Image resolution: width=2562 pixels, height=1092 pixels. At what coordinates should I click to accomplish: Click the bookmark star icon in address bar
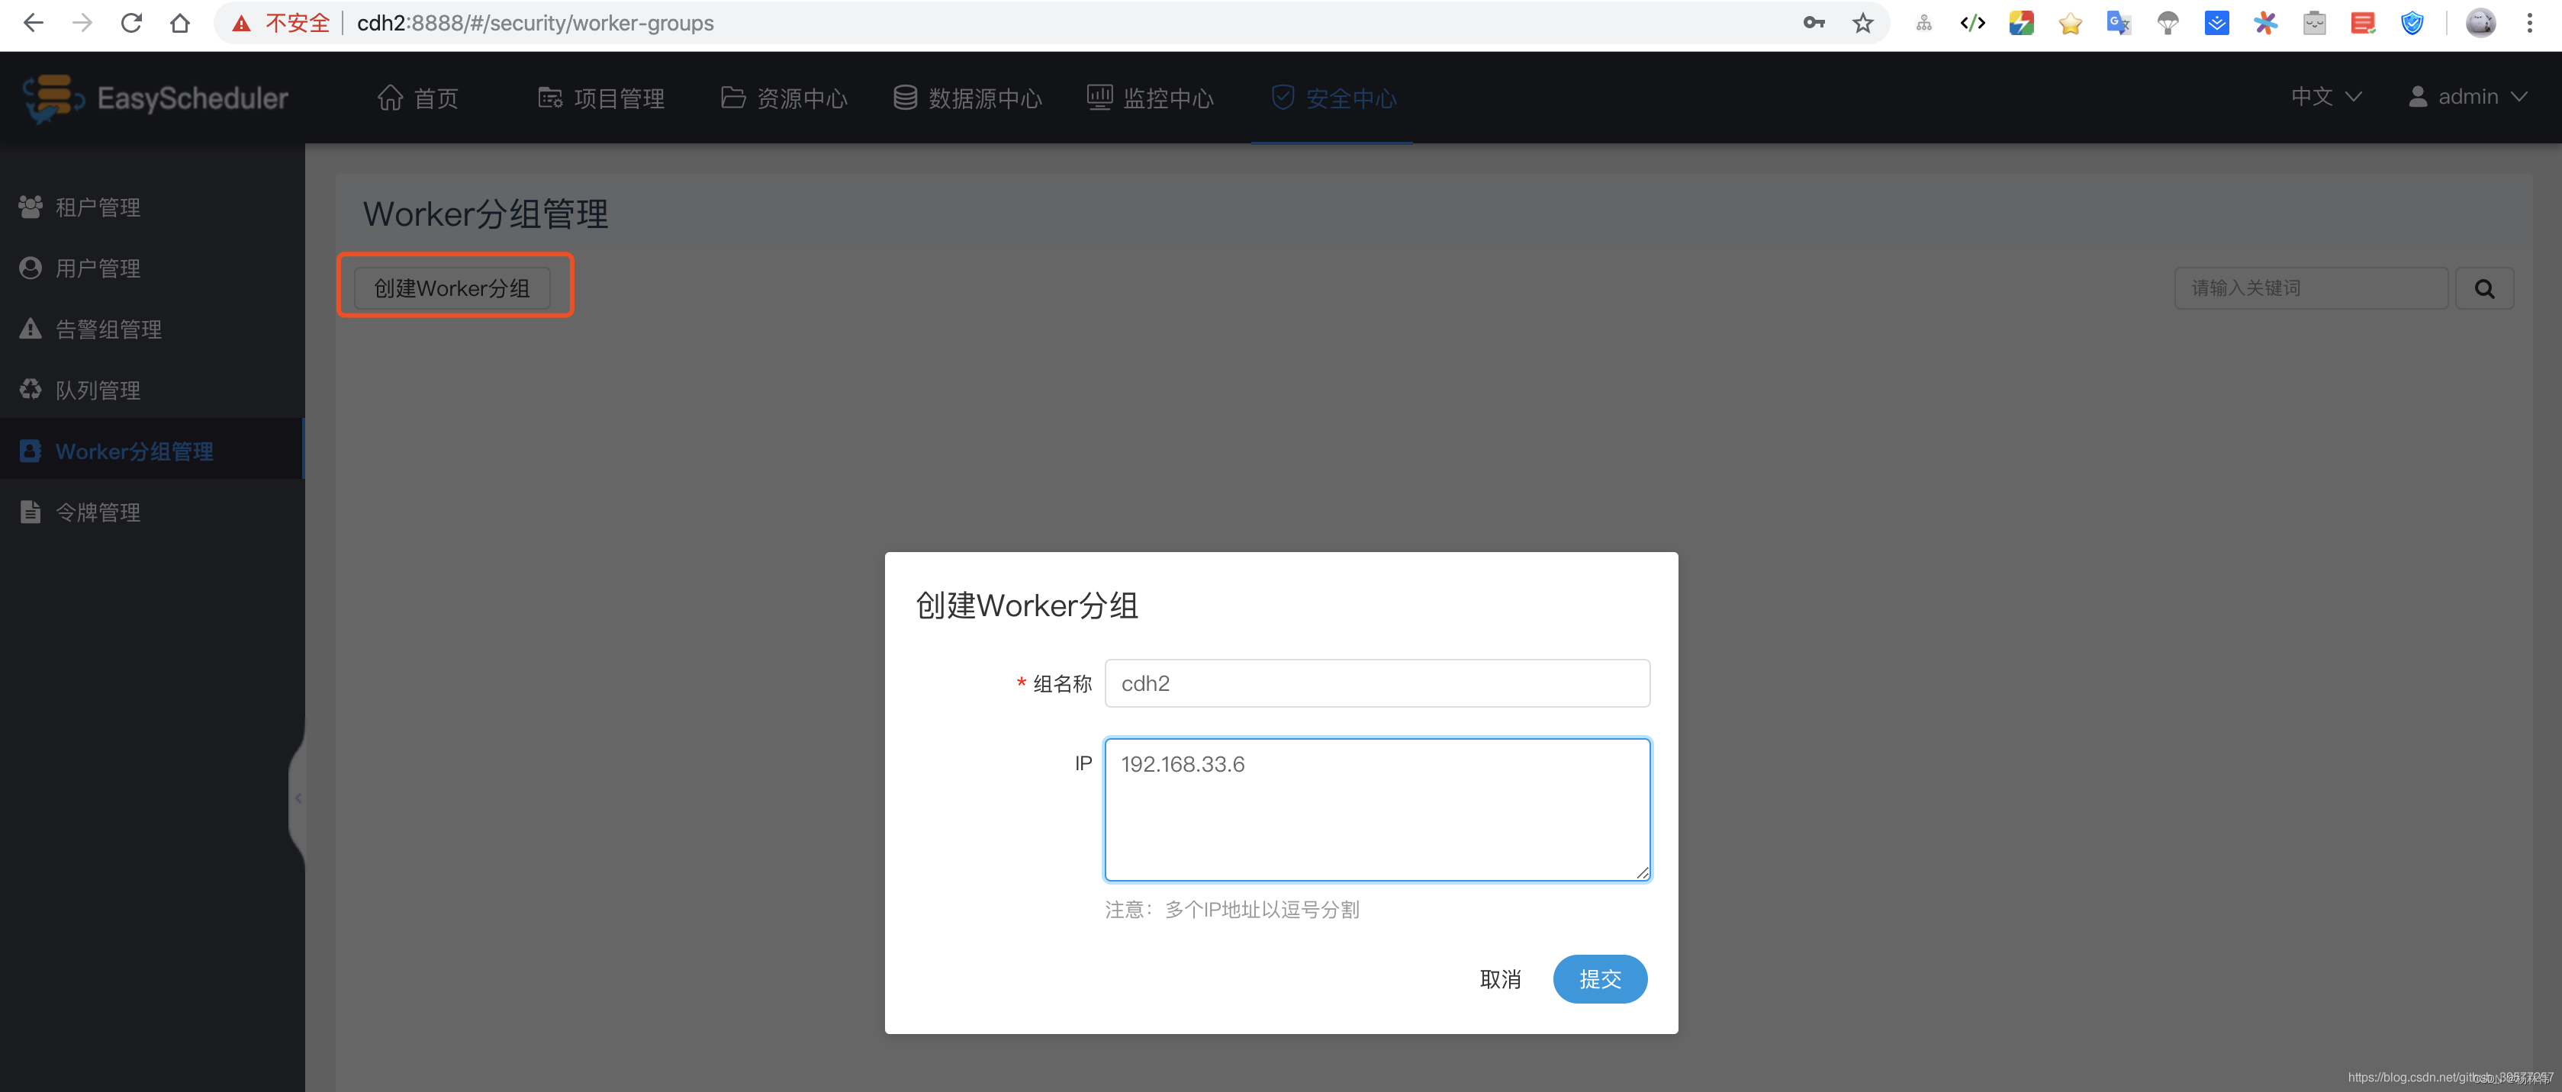(x=1862, y=23)
